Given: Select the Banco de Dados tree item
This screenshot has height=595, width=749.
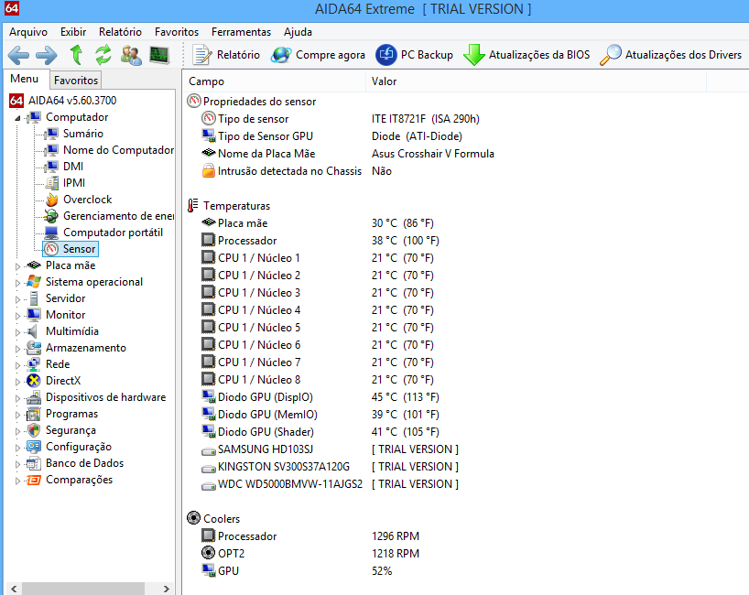Looking at the screenshot, I should 84,463.
